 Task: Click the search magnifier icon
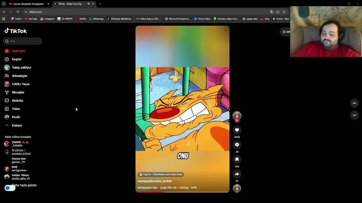coord(7,41)
